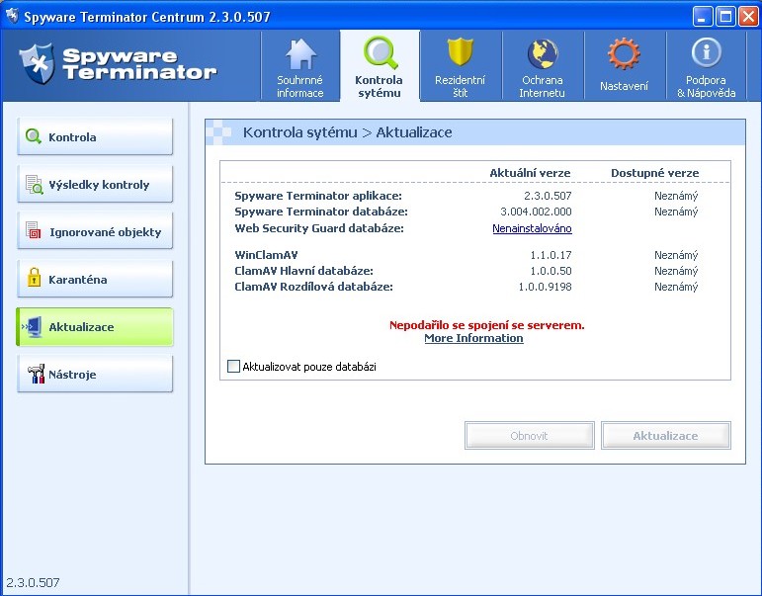The width and height of the screenshot is (762, 596).
Task: Enable Aktualizovat pouze databázi checkbox
Action: coord(234,367)
